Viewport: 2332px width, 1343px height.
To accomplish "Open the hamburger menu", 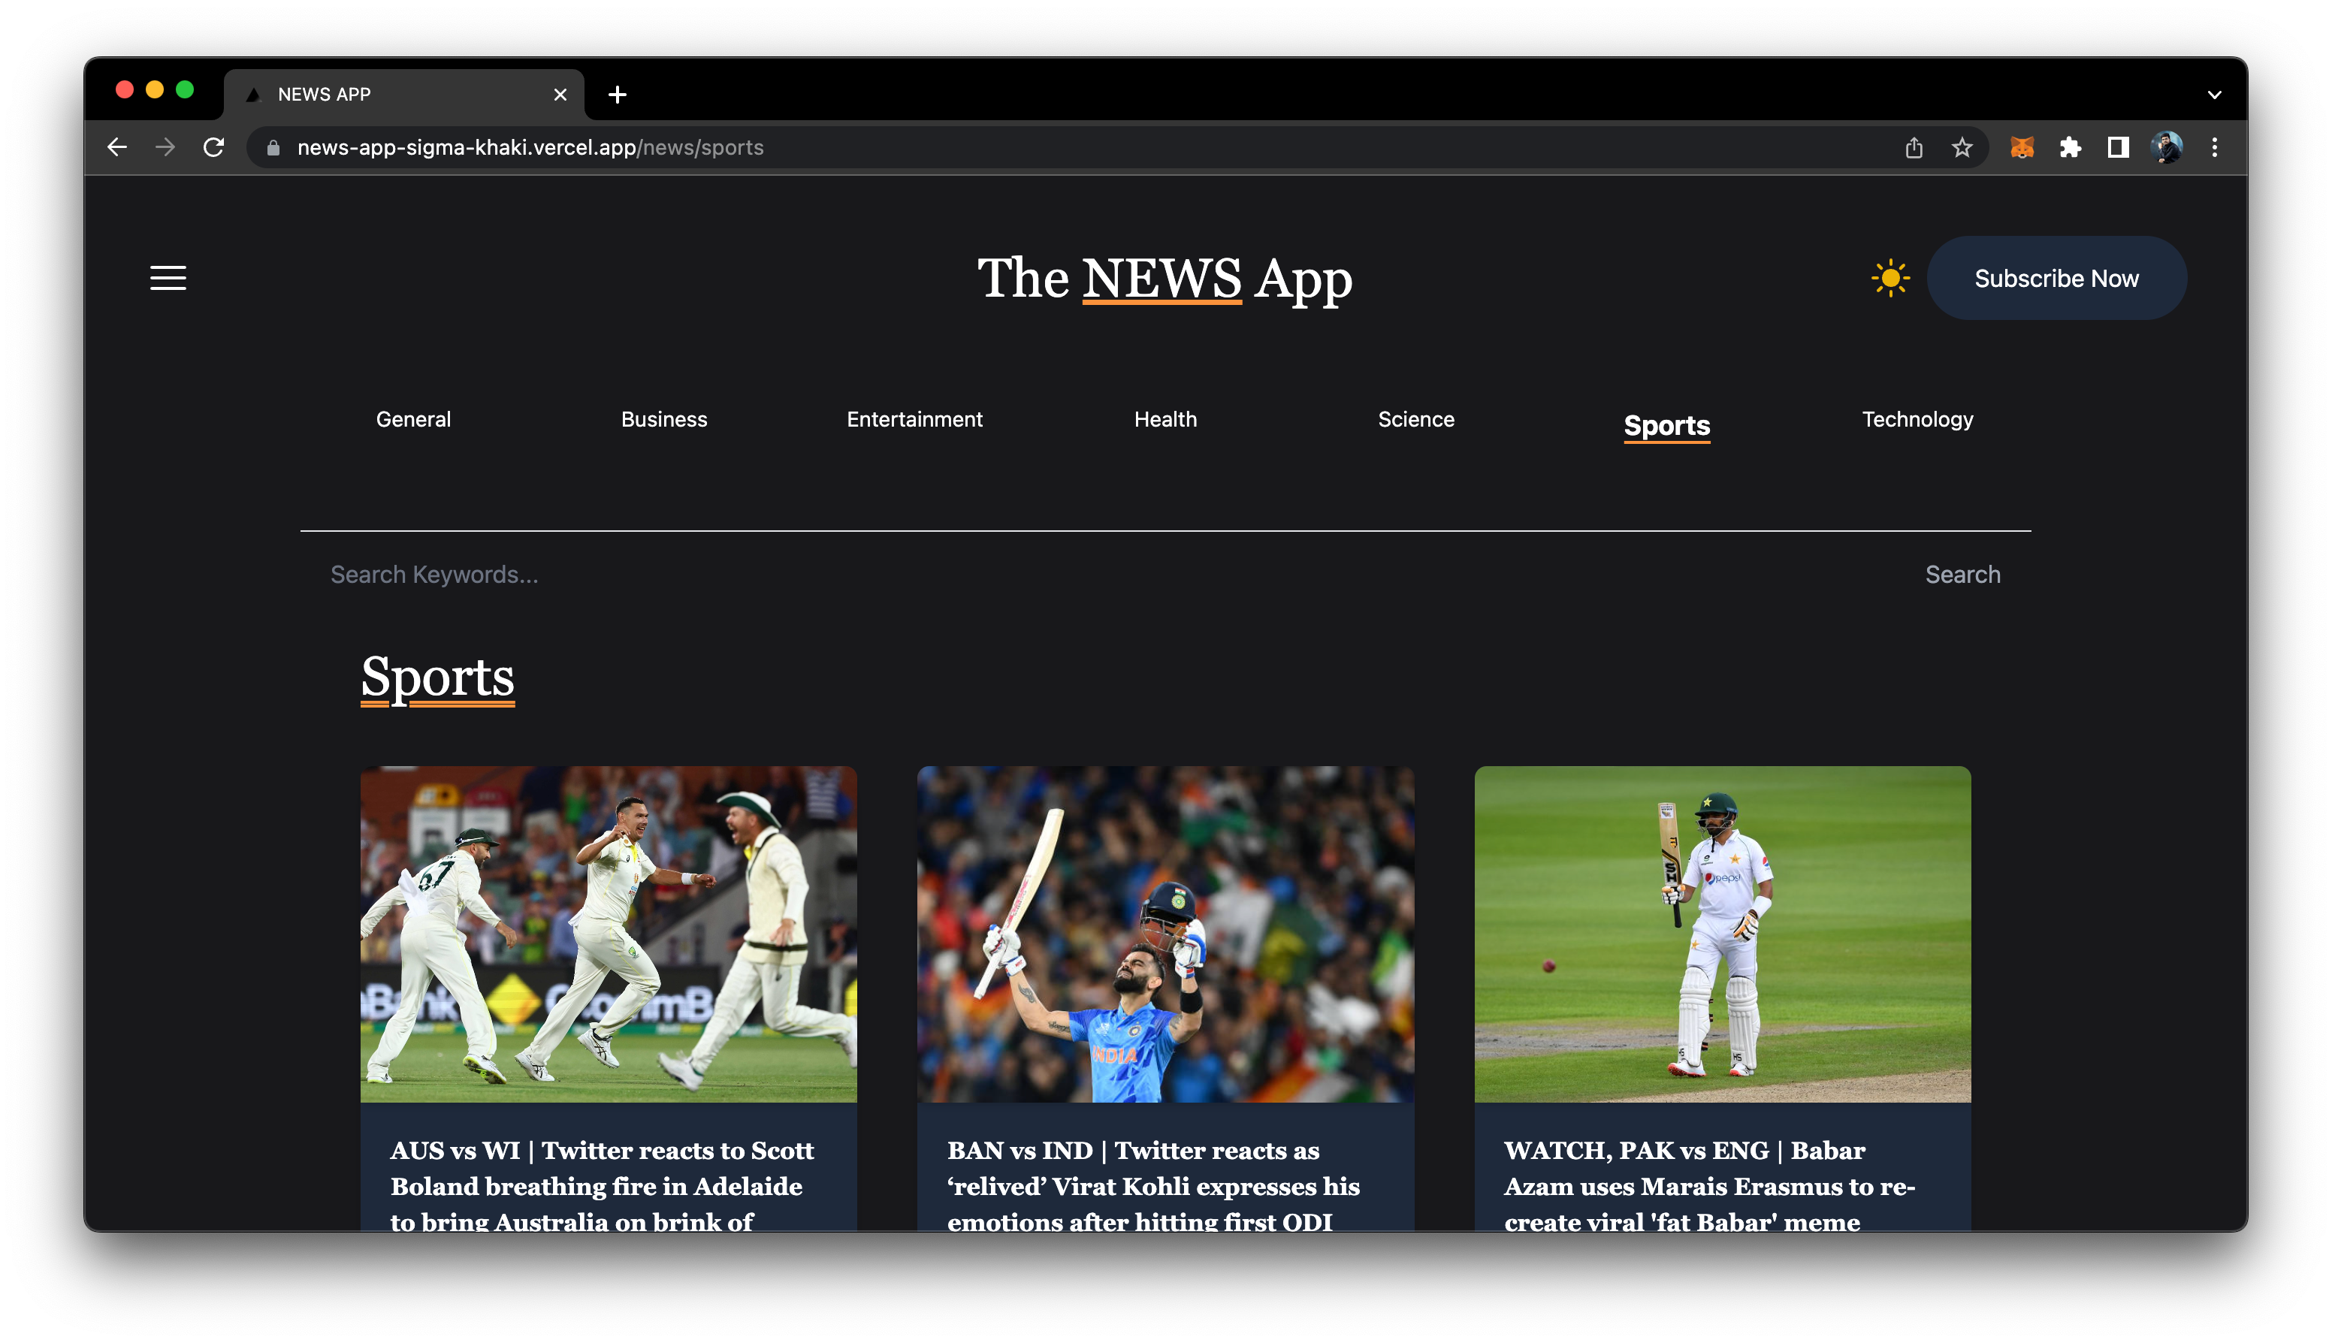I will coord(168,278).
